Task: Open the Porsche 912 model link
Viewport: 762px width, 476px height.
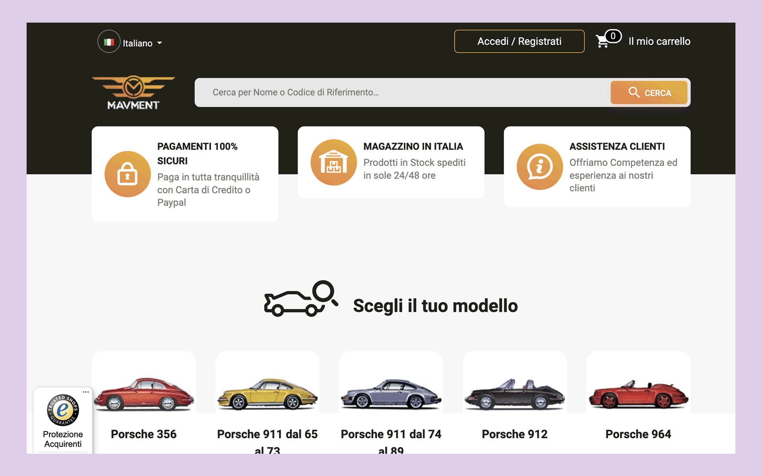Action: click(x=514, y=434)
